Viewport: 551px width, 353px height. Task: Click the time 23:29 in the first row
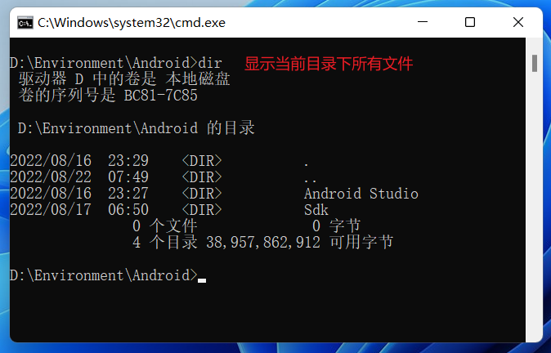tap(128, 161)
